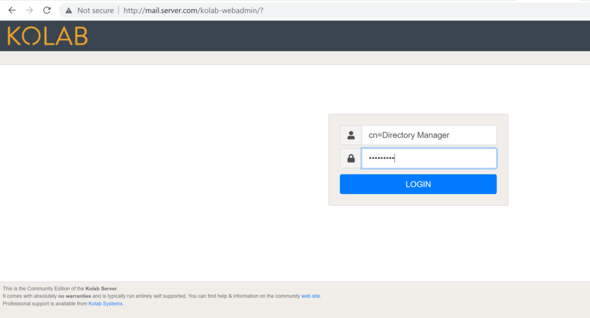
Task: Reload the Kolab webadmin page
Action: pyautogui.click(x=47, y=10)
